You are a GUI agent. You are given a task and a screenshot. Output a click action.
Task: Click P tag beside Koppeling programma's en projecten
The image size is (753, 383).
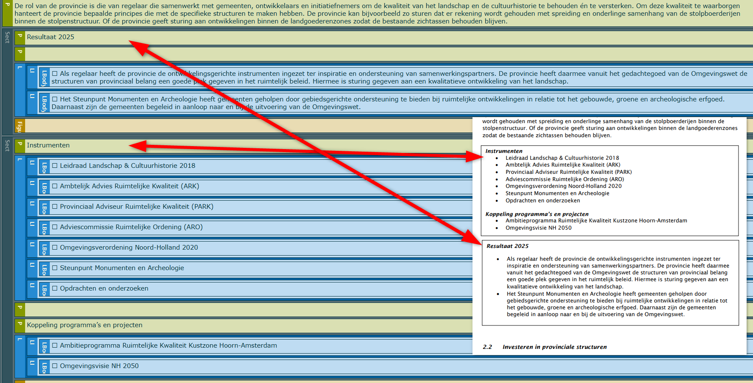tap(20, 325)
